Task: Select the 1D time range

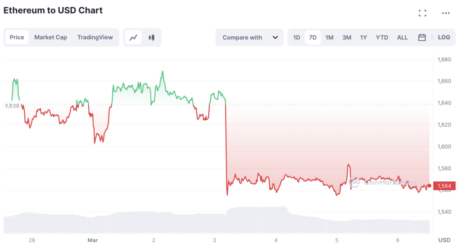Action: pos(297,38)
